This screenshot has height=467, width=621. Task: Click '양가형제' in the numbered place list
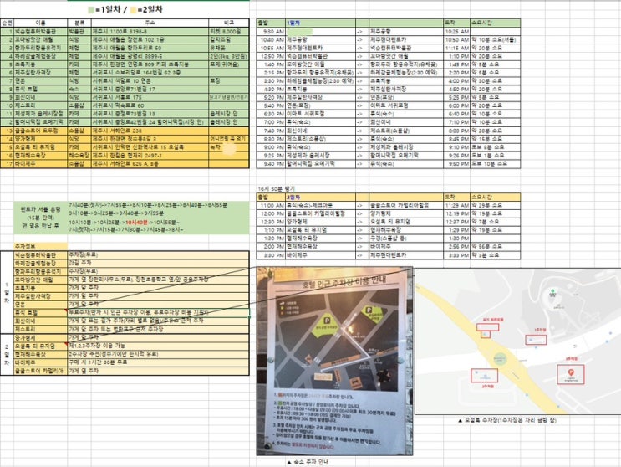40,139
